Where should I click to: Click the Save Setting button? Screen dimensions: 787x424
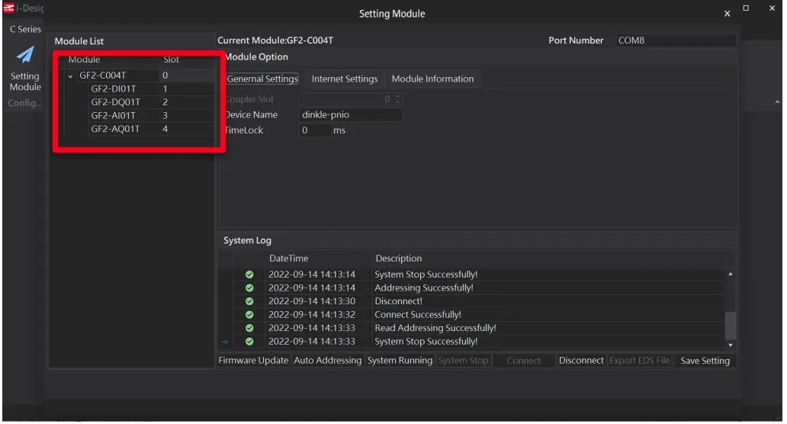point(705,361)
